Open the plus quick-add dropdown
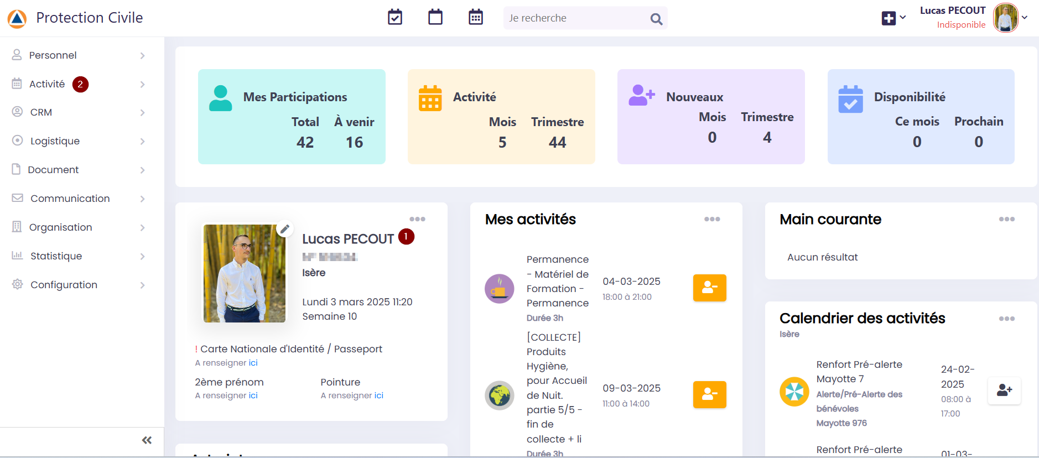Image resolution: width=1039 pixels, height=458 pixels. [893, 18]
